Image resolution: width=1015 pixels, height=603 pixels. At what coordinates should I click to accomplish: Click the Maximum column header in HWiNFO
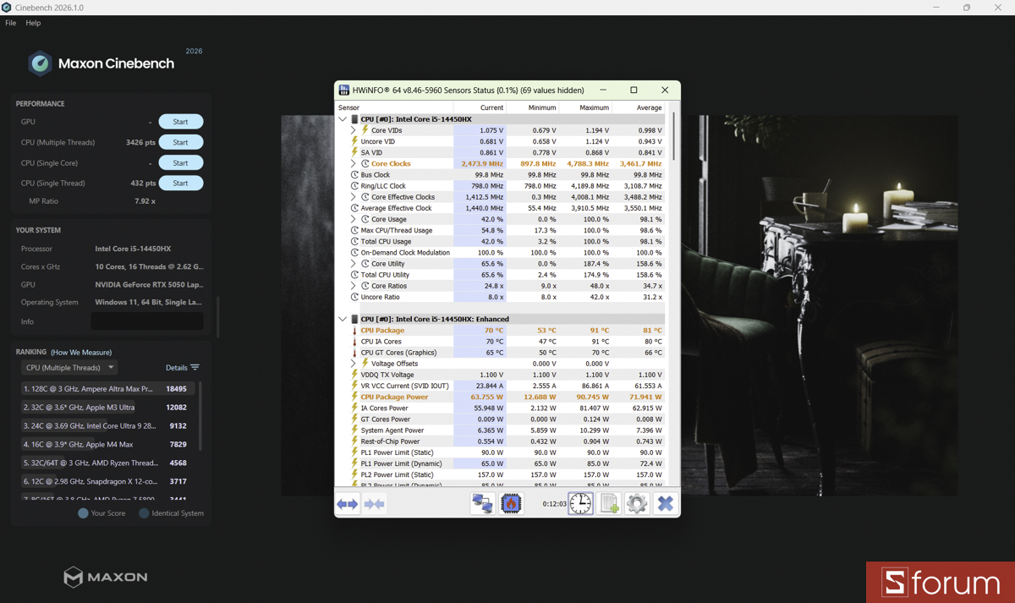click(x=585, y=107)
